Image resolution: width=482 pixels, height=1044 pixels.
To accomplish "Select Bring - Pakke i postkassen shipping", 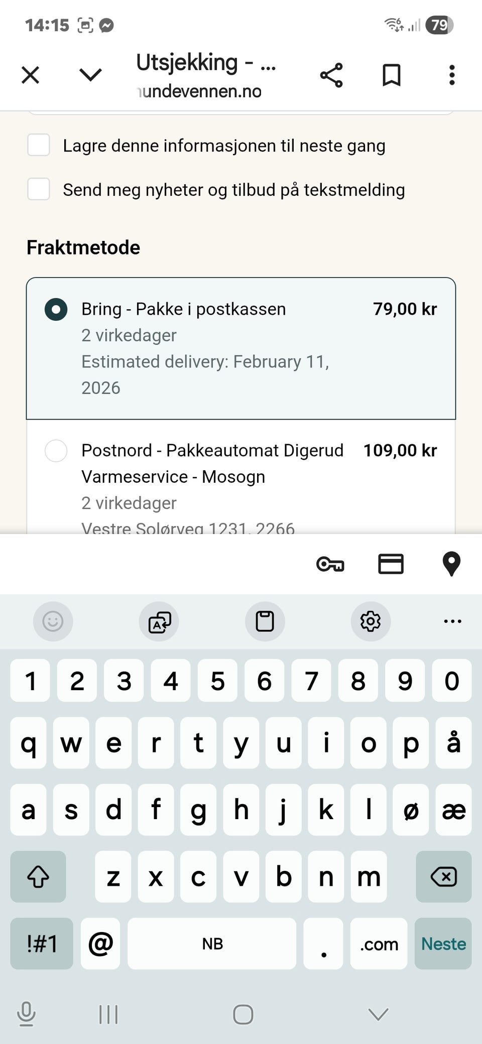I will pos(241,348).
